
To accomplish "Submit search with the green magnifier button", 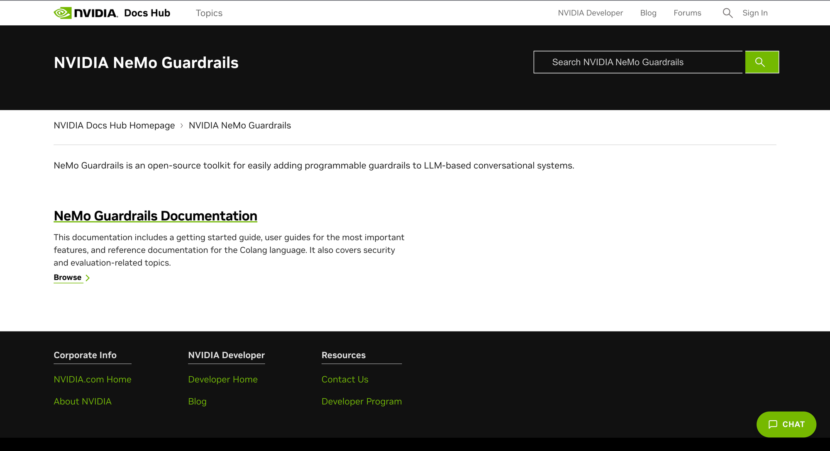I will pyautogui.click(x=762, y=62).
